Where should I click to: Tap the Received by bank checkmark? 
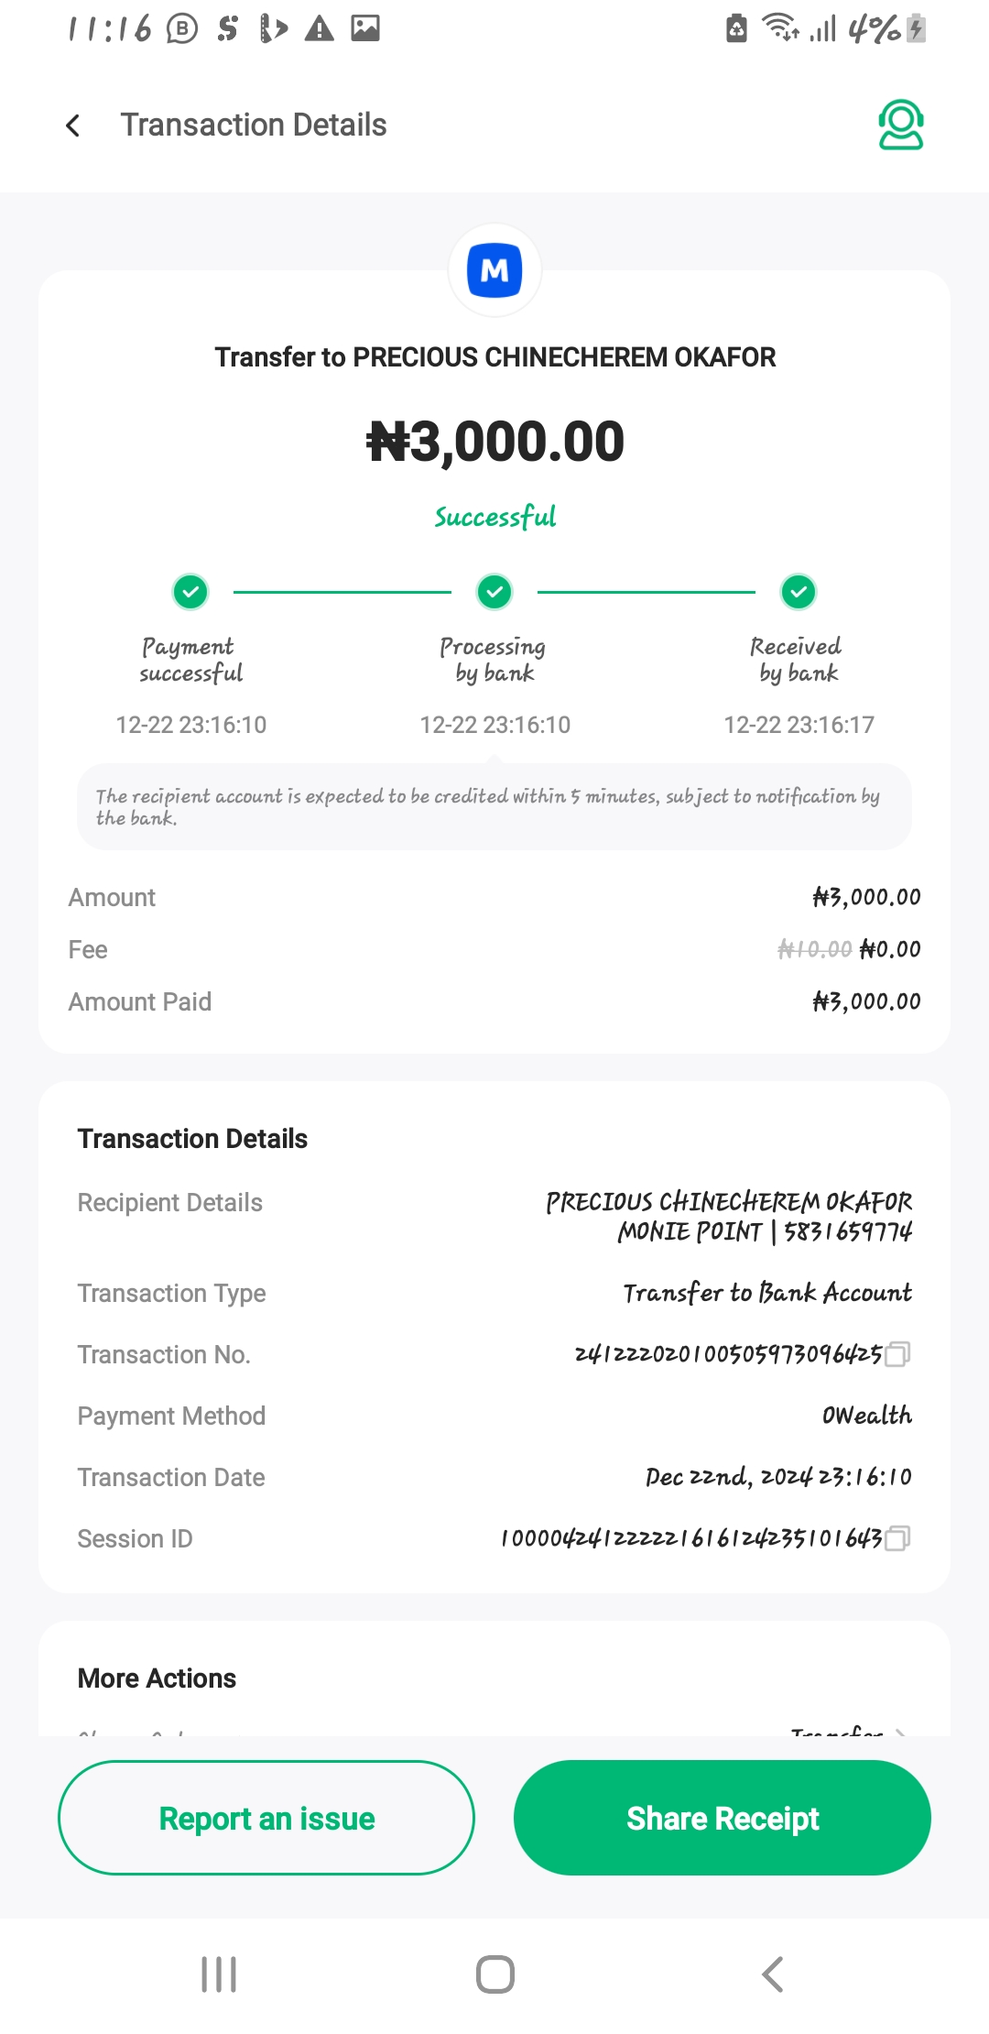tap(799, 592)
